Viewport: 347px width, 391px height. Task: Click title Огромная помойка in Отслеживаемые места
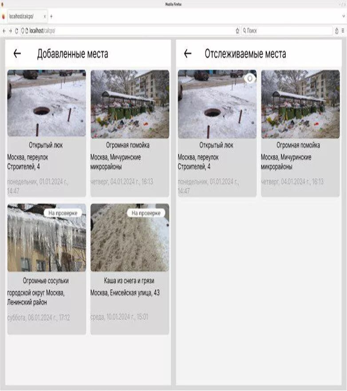pyautogui.click(x=298, y=145)
